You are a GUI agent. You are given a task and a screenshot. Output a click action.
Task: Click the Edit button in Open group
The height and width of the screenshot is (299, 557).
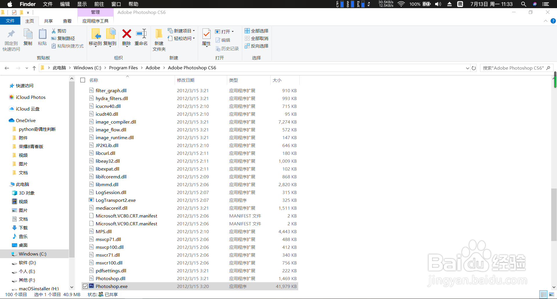pos(223,40)
